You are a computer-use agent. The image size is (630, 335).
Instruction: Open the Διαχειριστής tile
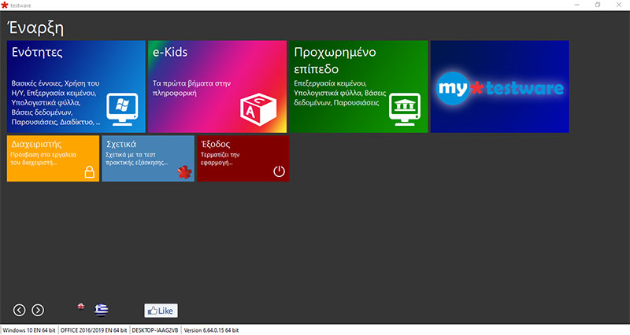point(53,158)
